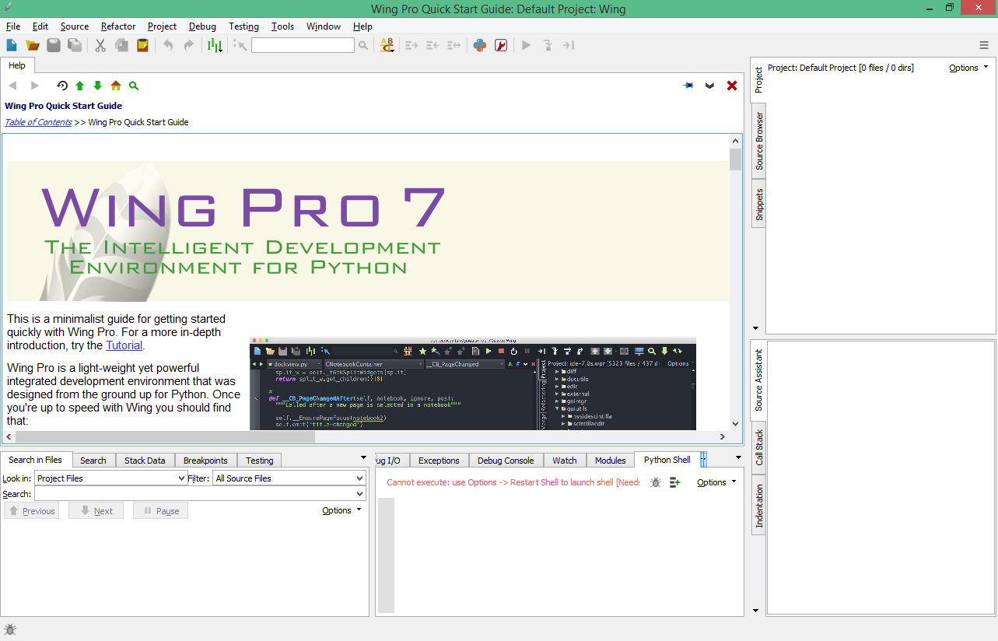Click the hamburger menu icon at top right
The height and width of the screenshot is (641, 998).
click(x=984, y=45)
